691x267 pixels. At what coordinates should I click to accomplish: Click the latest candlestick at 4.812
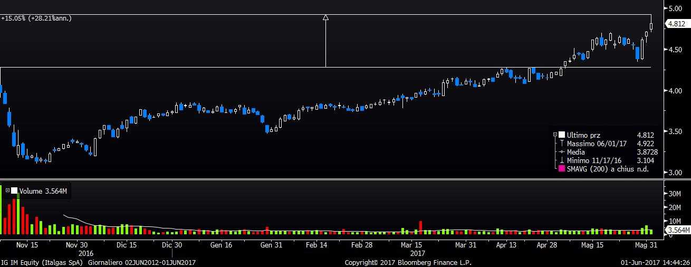coord(651,26)
